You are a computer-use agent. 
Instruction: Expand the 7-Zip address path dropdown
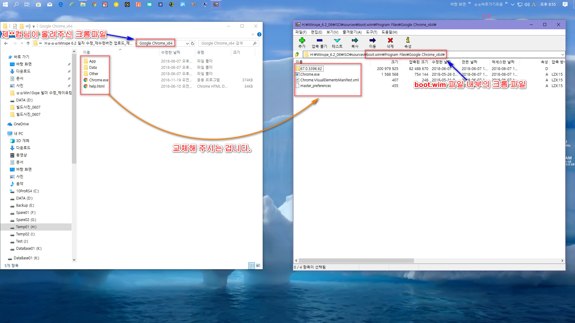click(x=562, y=54)
